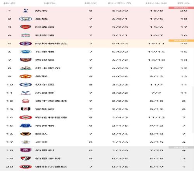This screenshot has height=171, width=194.
Task: Click the Crystal Palace eagle crest
Action: [x=26, y=93]
